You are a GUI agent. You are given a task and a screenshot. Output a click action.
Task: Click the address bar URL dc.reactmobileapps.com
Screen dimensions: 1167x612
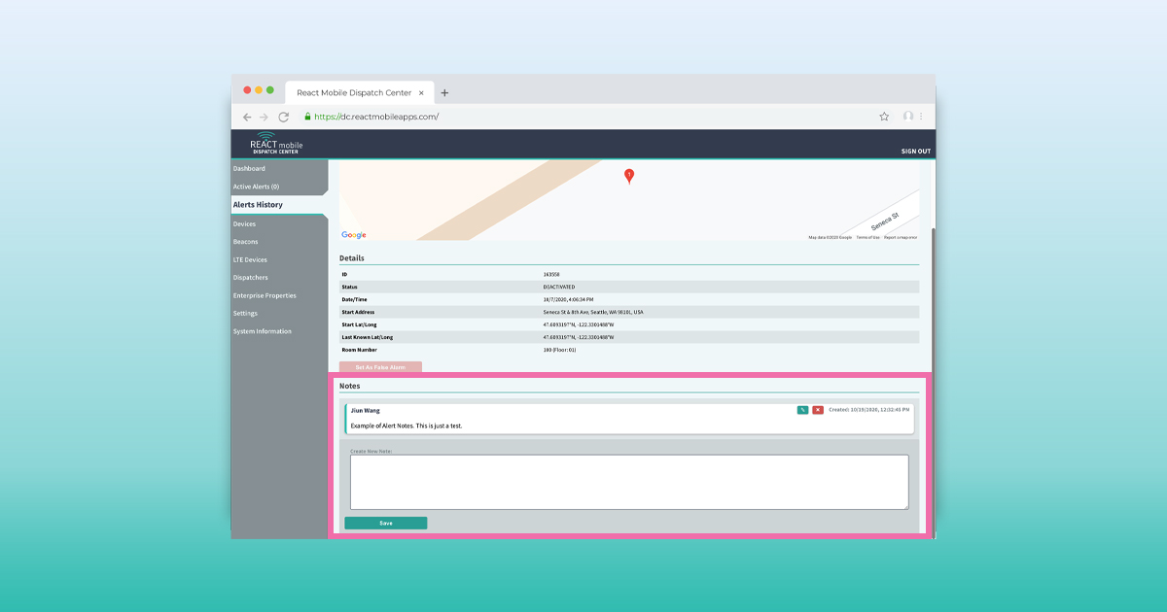pyautogui.click(x=376, y=117)
